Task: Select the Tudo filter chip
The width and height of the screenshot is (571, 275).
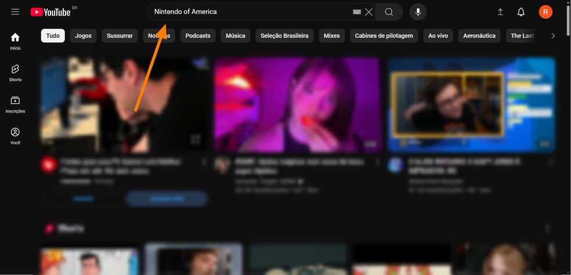Action: coord(53,36)
